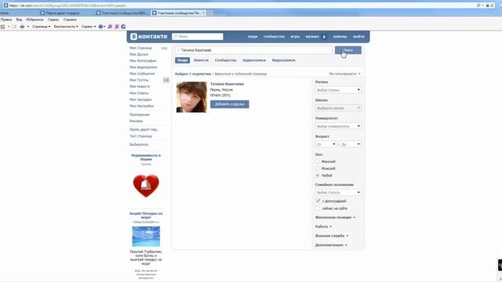Viewport: 502px width, 282px height.
Task: Open the Правка browser menu
Action: coord(6,20)
